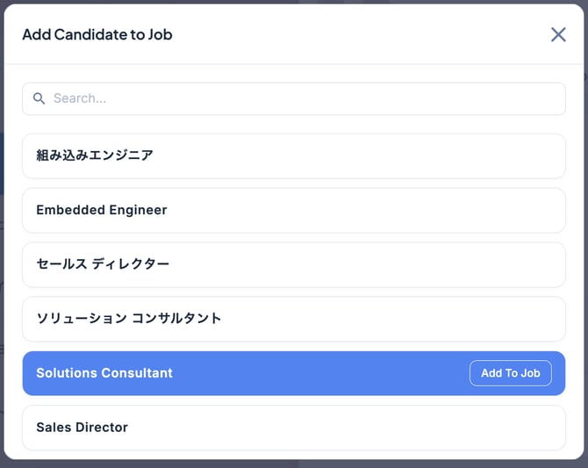Viewport: 588px width, 468px height.
Task: Click the magnifying glass search icon
Action: [x=39, y=98]
